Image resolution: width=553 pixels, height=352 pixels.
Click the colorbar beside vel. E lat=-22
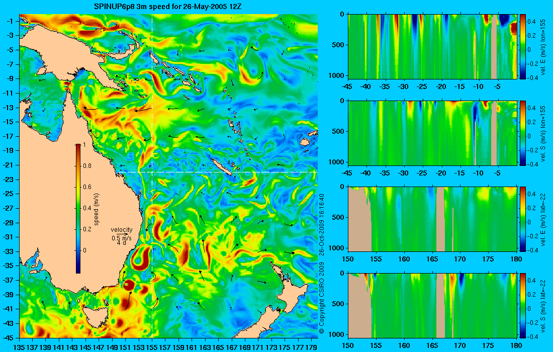[522, 219]
